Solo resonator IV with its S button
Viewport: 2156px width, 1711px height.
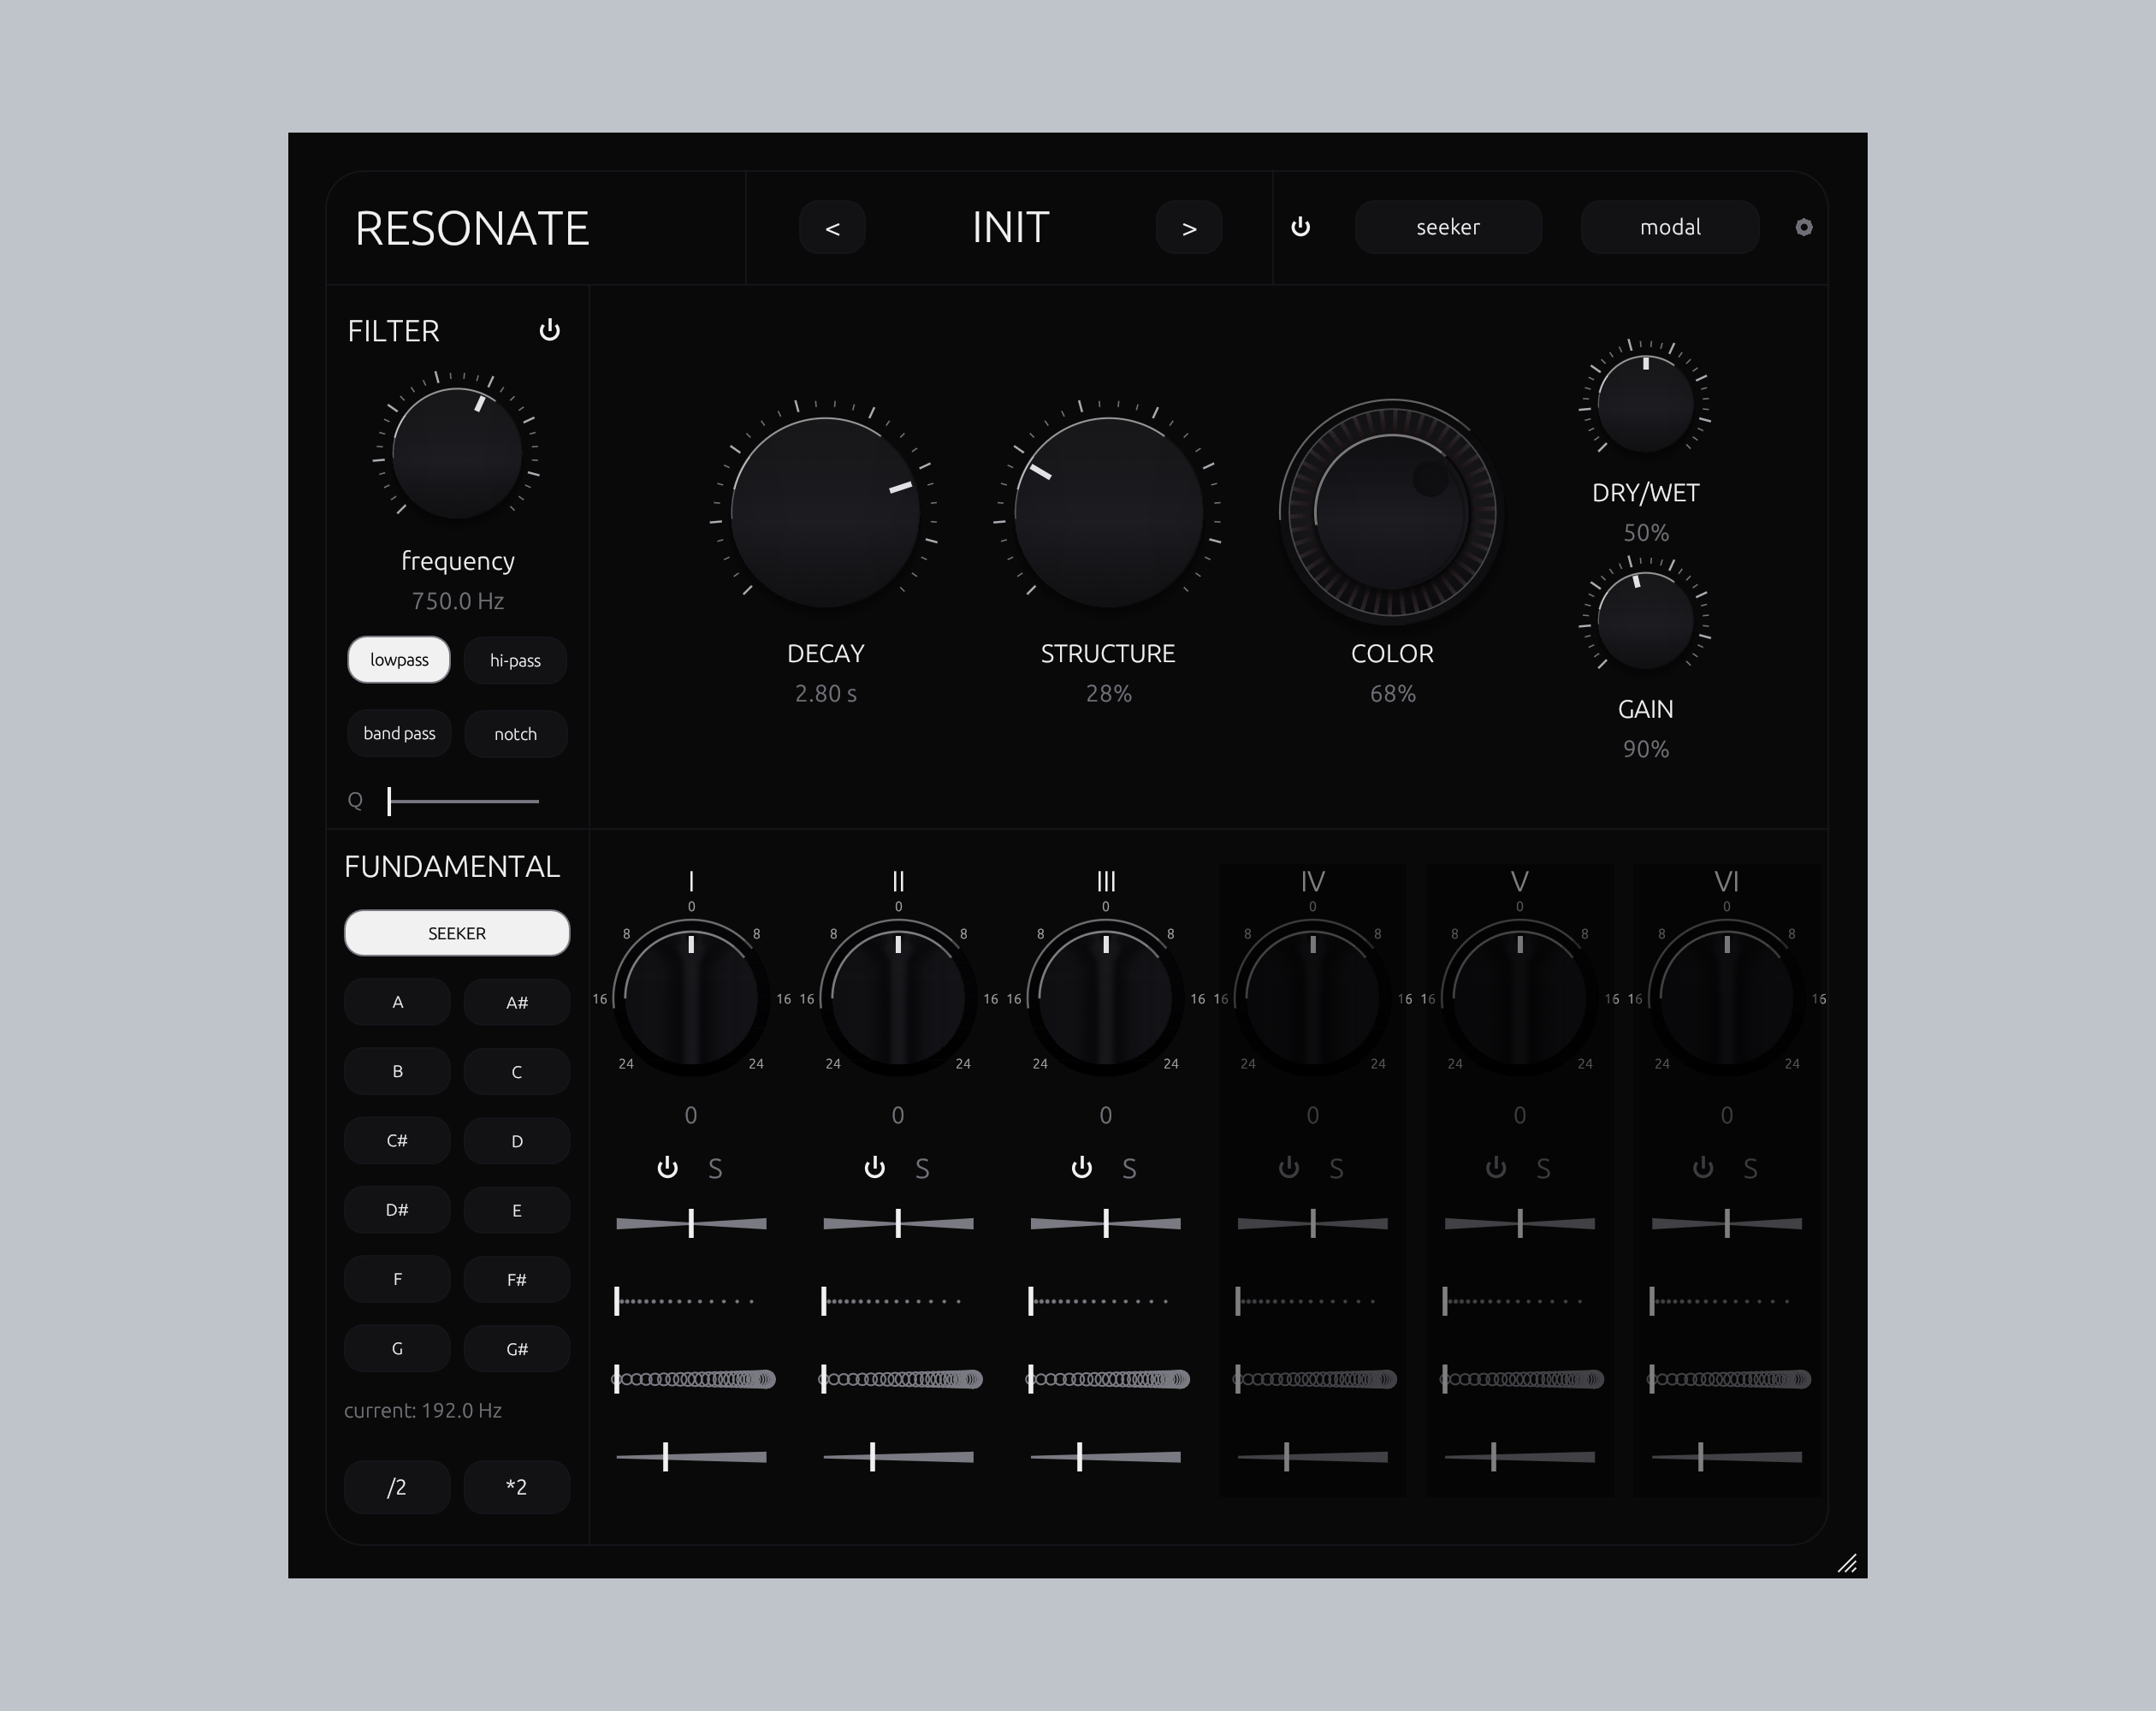click(x=1336, y=1168)
